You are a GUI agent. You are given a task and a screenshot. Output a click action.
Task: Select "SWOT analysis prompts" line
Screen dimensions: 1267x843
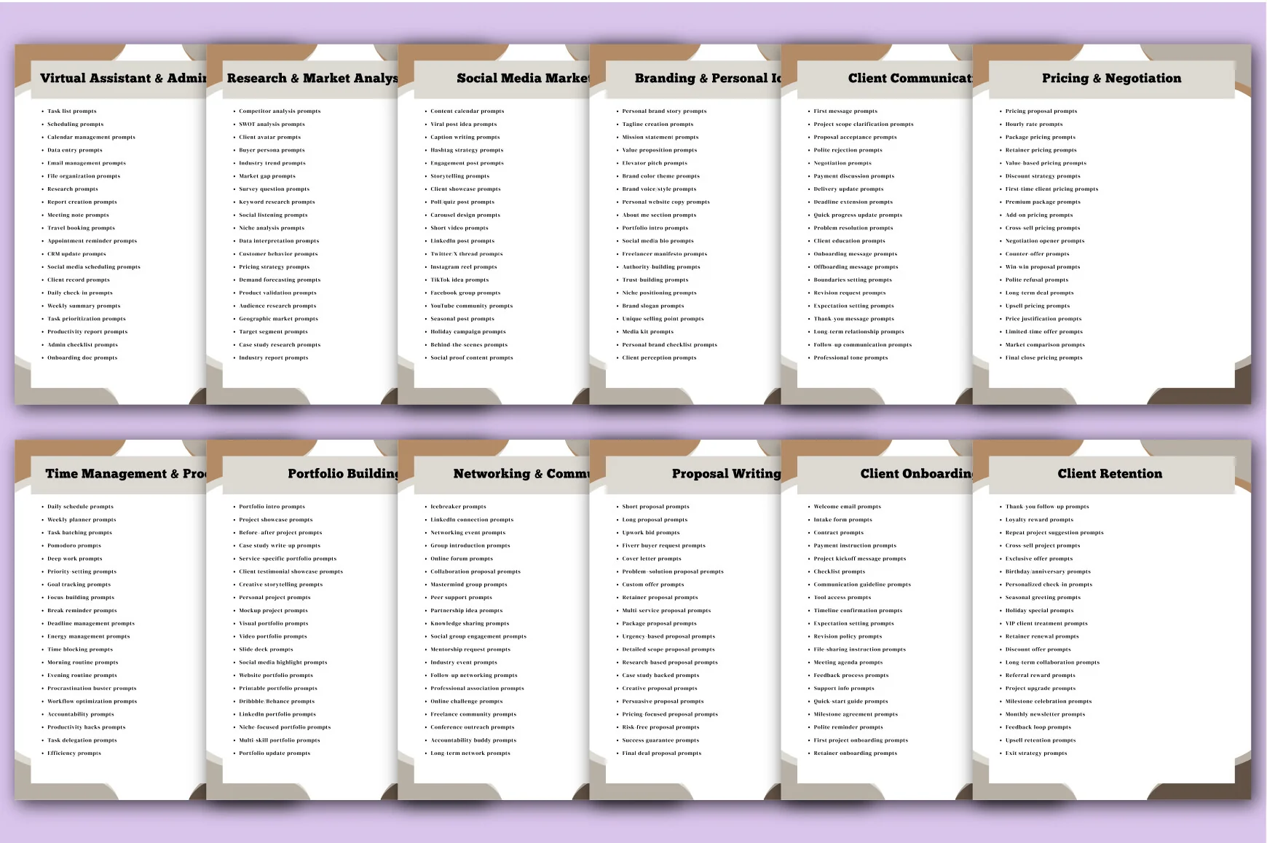272,124
